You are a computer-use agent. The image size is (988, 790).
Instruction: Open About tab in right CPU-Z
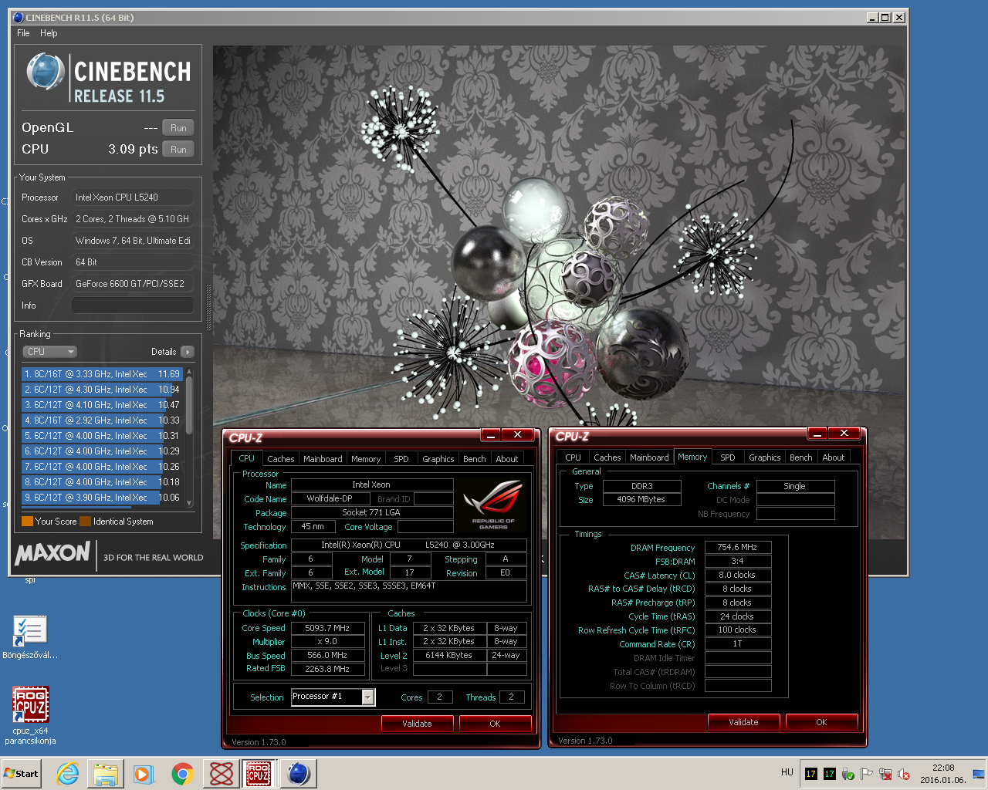(834, 457)
